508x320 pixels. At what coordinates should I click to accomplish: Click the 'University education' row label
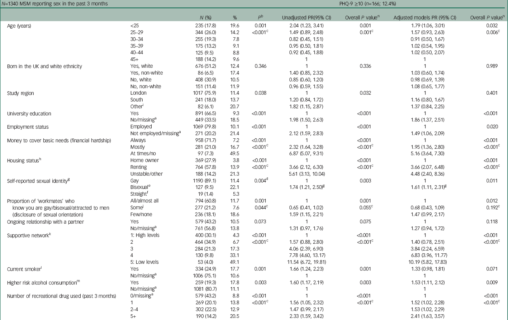29,114
